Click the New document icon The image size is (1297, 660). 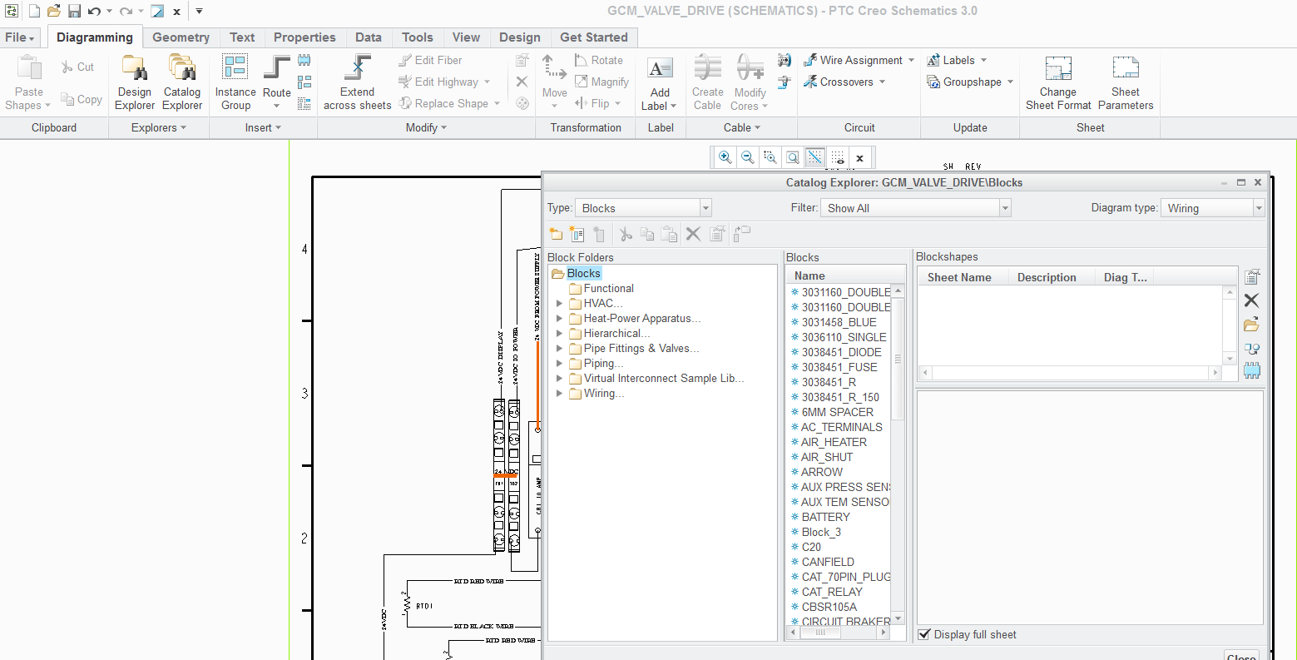pyautogui.click(x=34, y=11)
